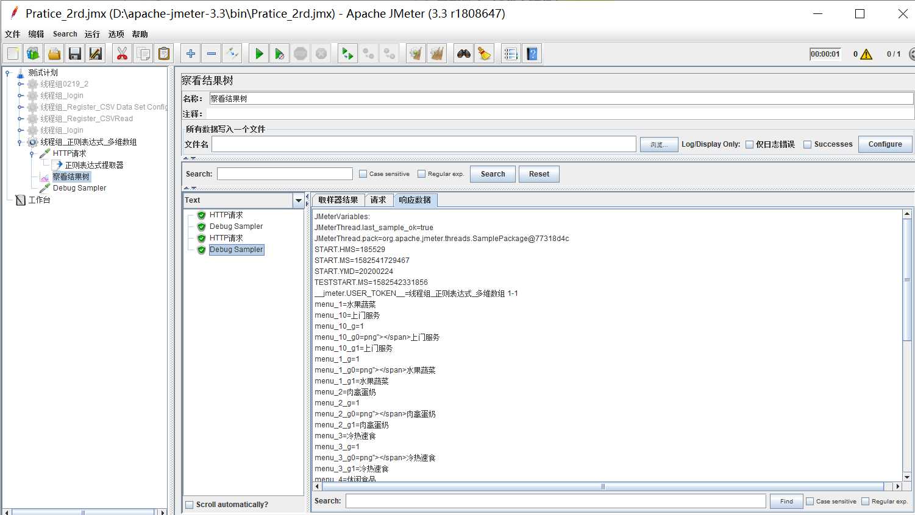This screenshot has height=515, width=915.
Task: Focus the 名称 name input field
Action: (561, 99)
